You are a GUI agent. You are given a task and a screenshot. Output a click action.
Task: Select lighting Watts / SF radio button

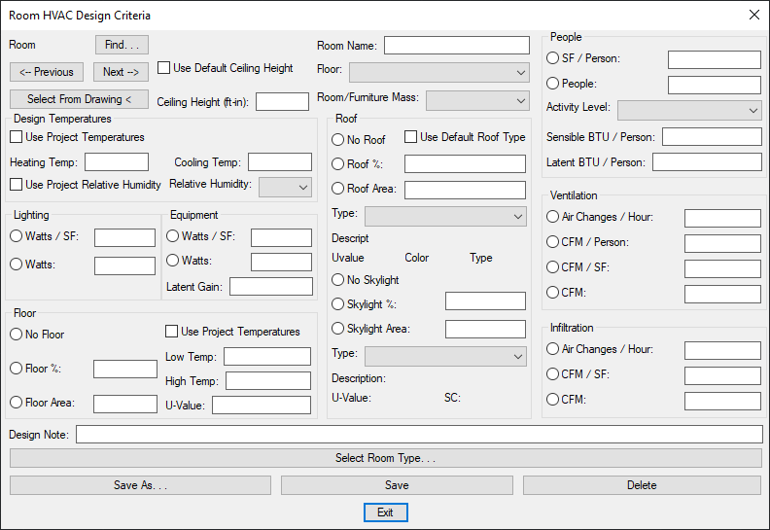17,236
